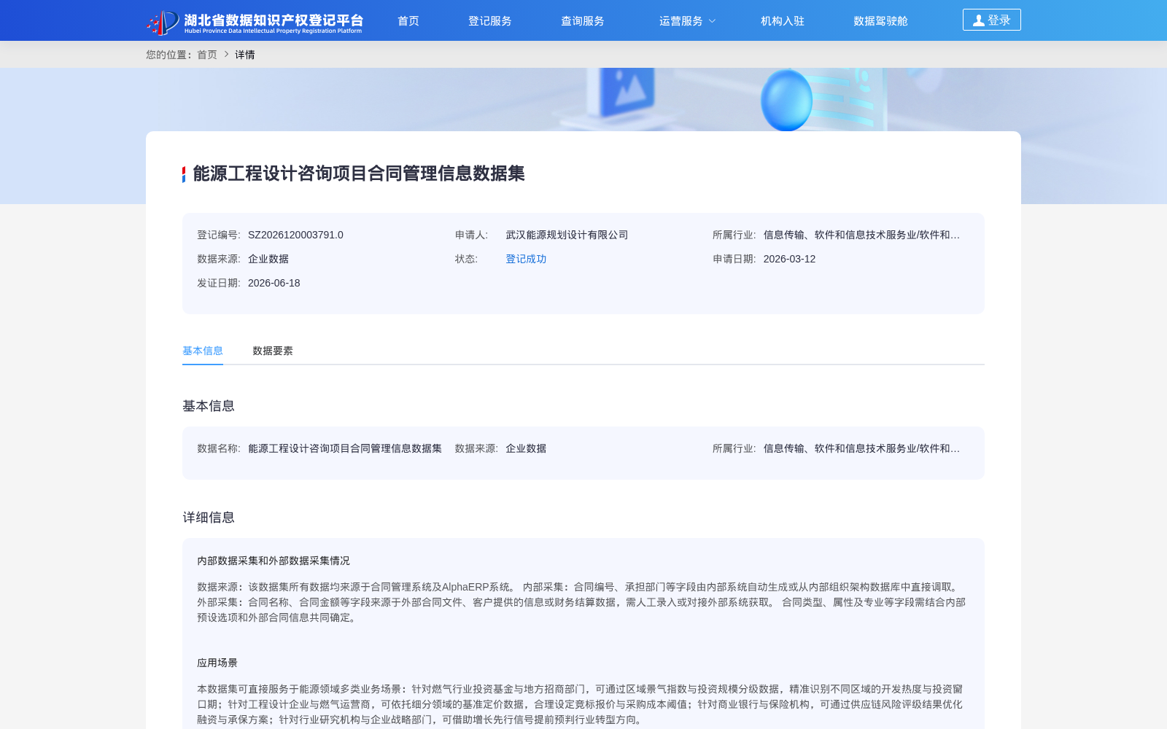
Task: Click 详情 in the breadcrumb
Action: (245, 55)
